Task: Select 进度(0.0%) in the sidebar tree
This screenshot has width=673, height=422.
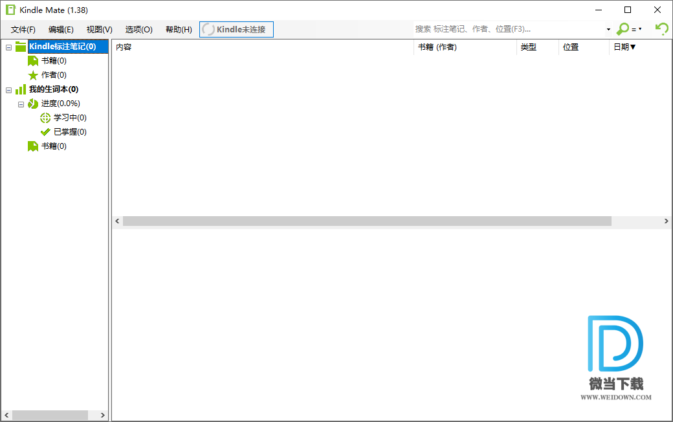Action: pyautogui.click(x=61, y=104)
